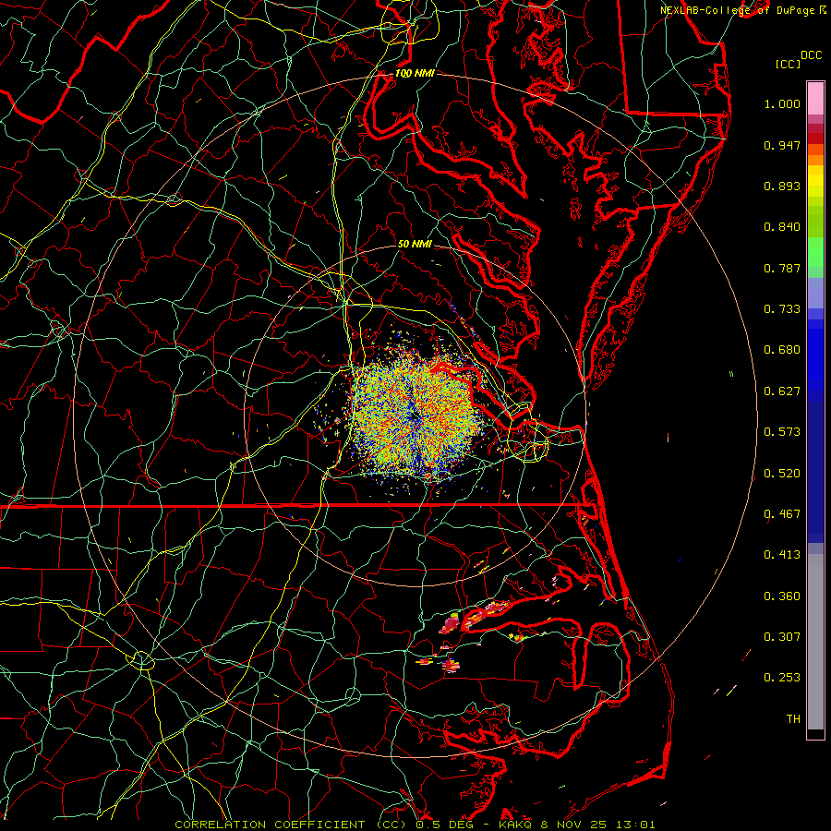The height and width of the screenshot is (831, 831).
Task: Select the 0.5 DEG elevation text
Action: tap(445, 825)
